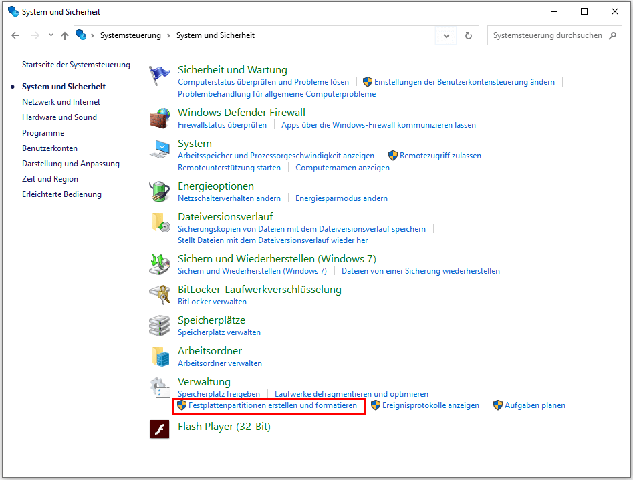Click the Speicherplätze stacked drives icon
This screenshot has height=480, width=633.
pyautogui.click(x=160, y=326)
